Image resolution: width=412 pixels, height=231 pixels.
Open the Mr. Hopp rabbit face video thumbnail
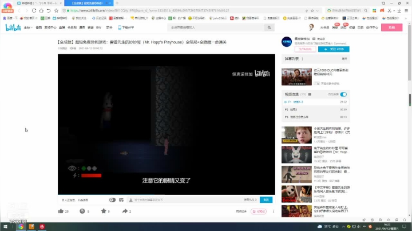pyautogui.click(x=296, y=154)
